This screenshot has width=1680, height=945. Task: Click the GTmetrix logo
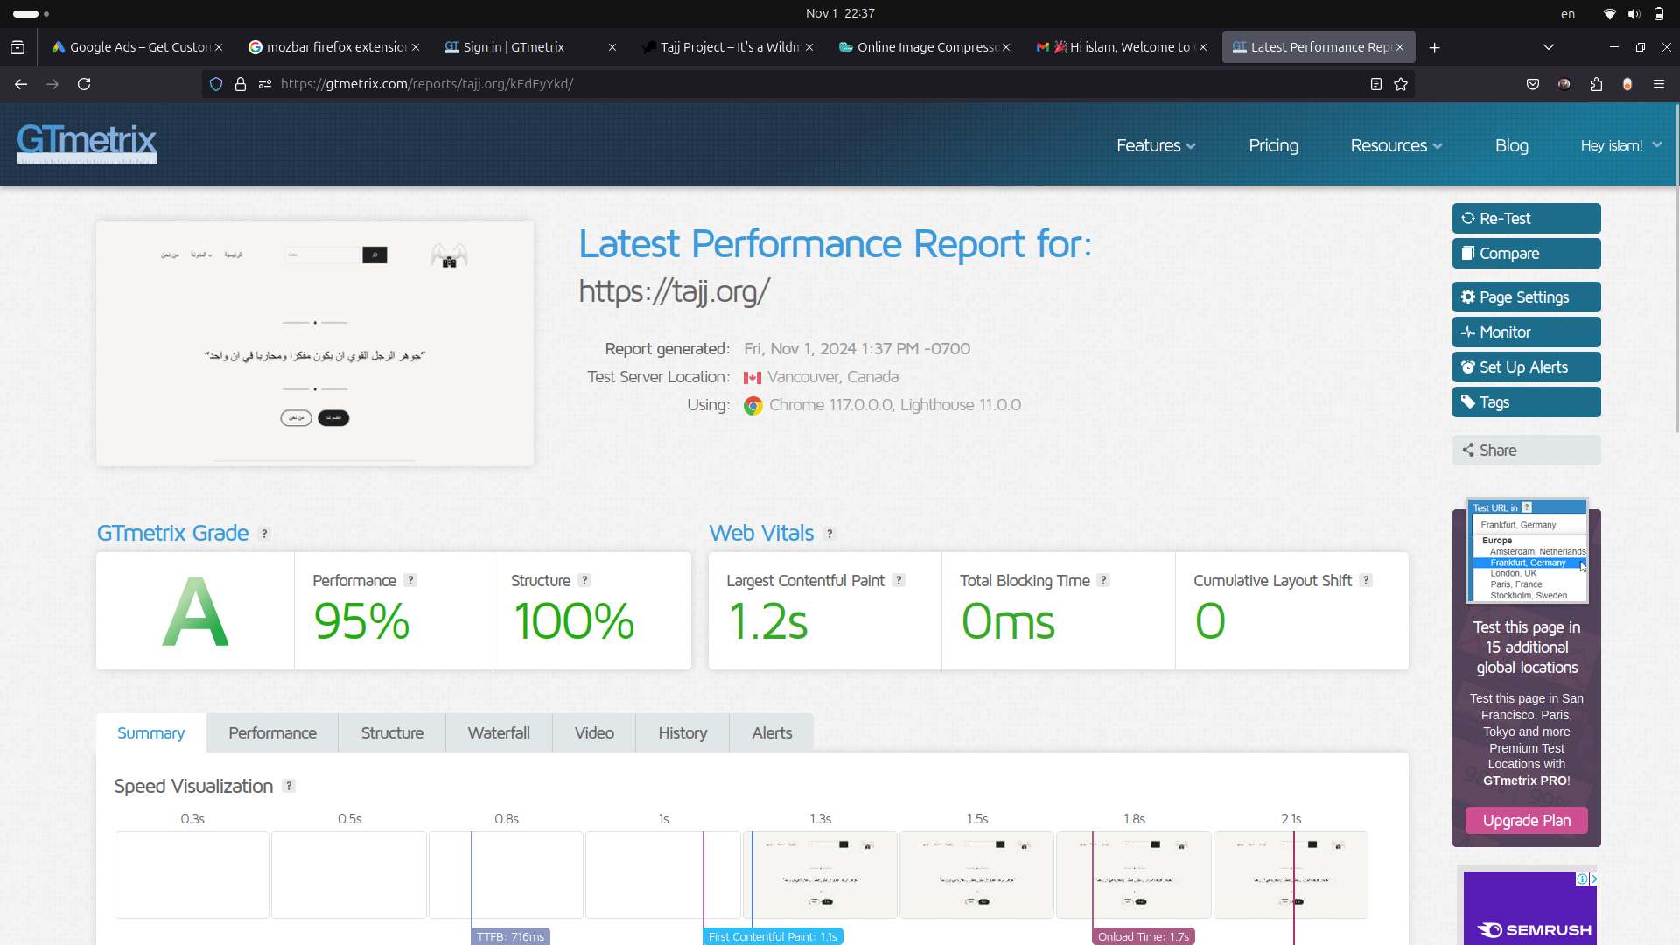[87, 143]
